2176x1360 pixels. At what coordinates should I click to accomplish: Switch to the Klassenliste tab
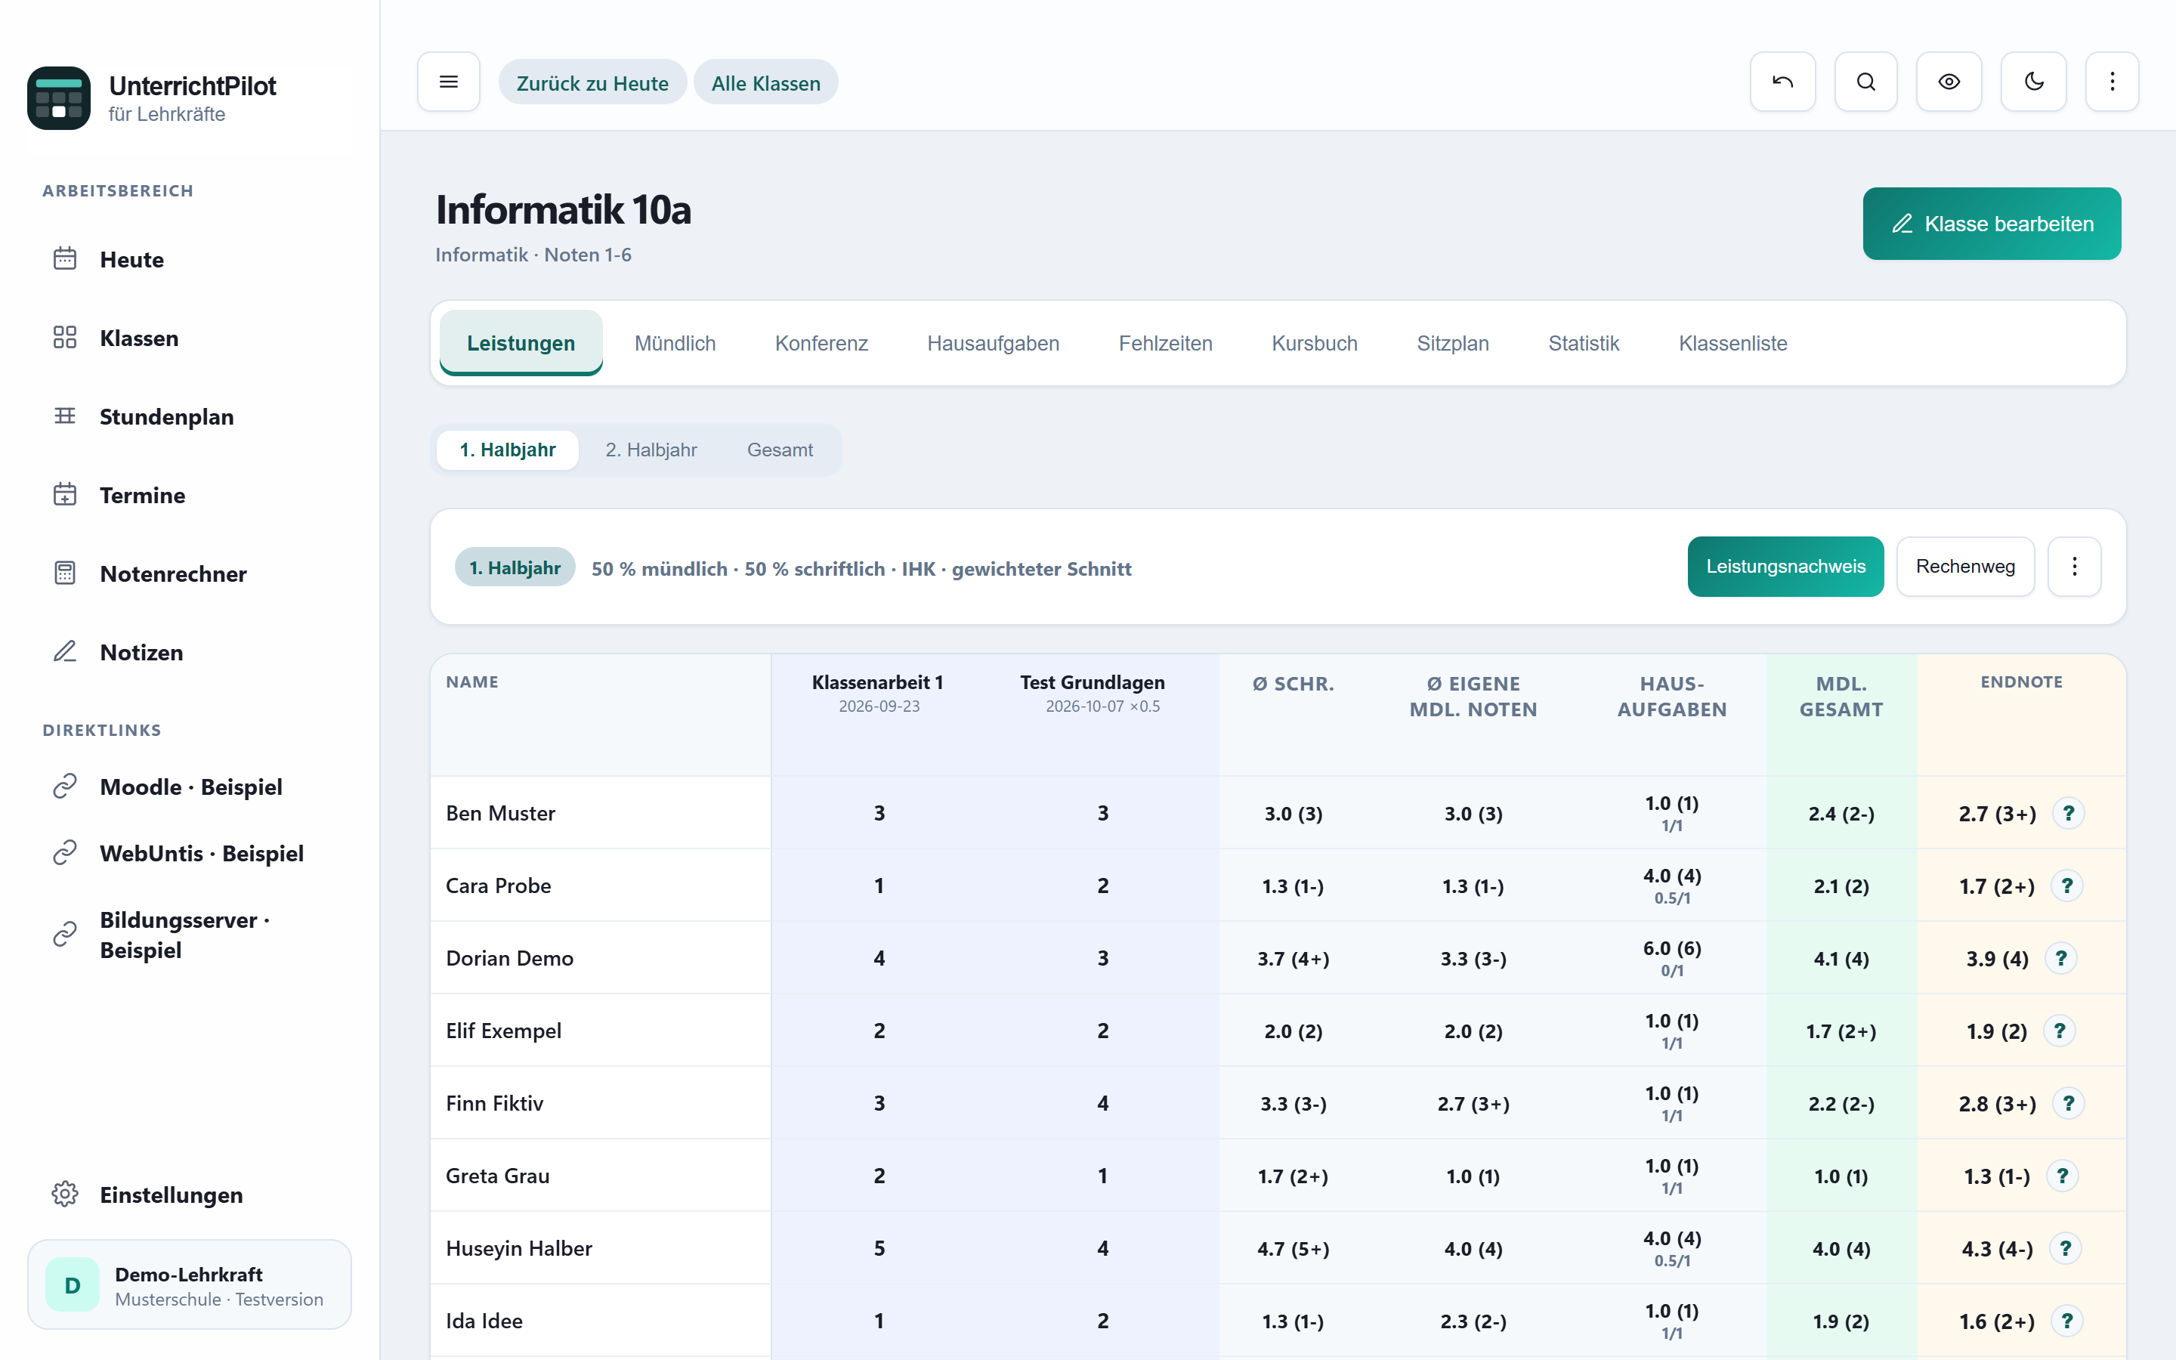tap(1732, 344)
